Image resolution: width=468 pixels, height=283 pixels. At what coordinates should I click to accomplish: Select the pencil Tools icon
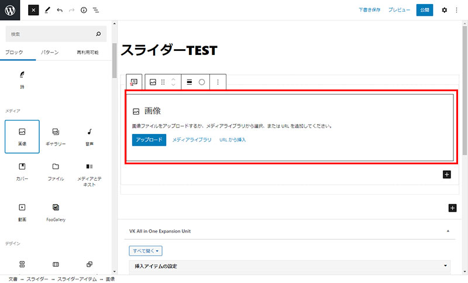click(47, 11)
